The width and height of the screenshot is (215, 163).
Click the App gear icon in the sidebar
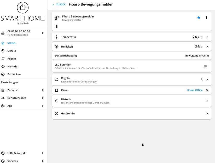[3, 106]
